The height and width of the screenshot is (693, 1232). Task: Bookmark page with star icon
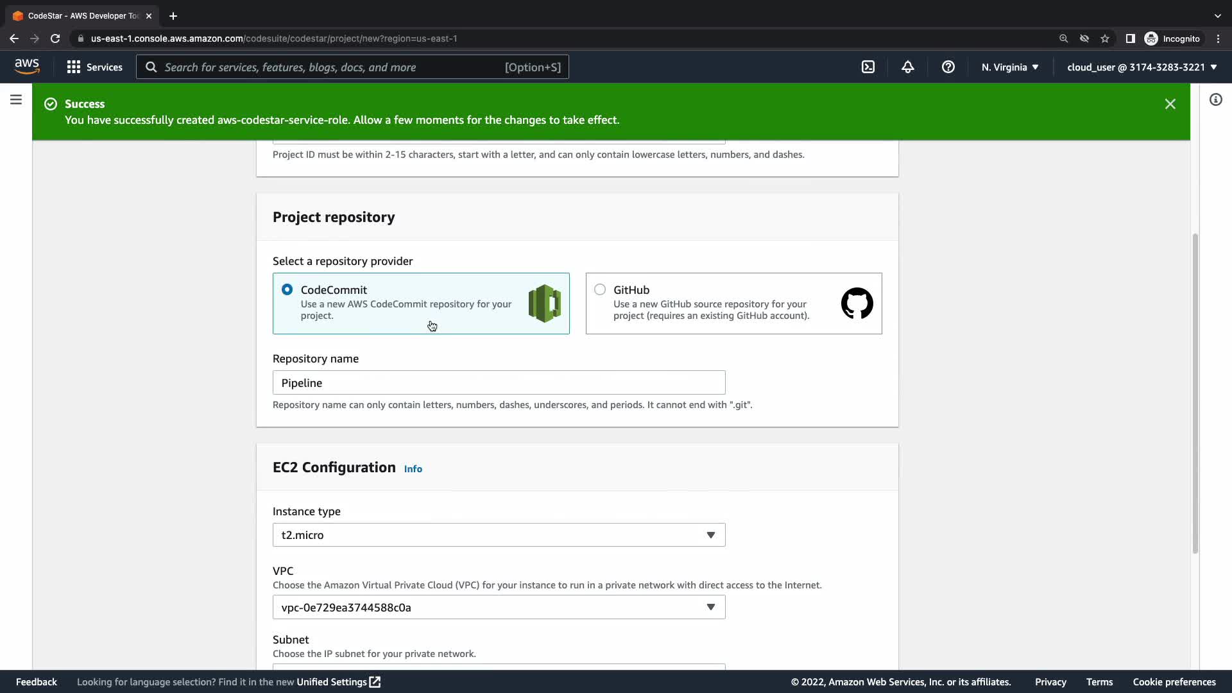[x=1104, y=38]
